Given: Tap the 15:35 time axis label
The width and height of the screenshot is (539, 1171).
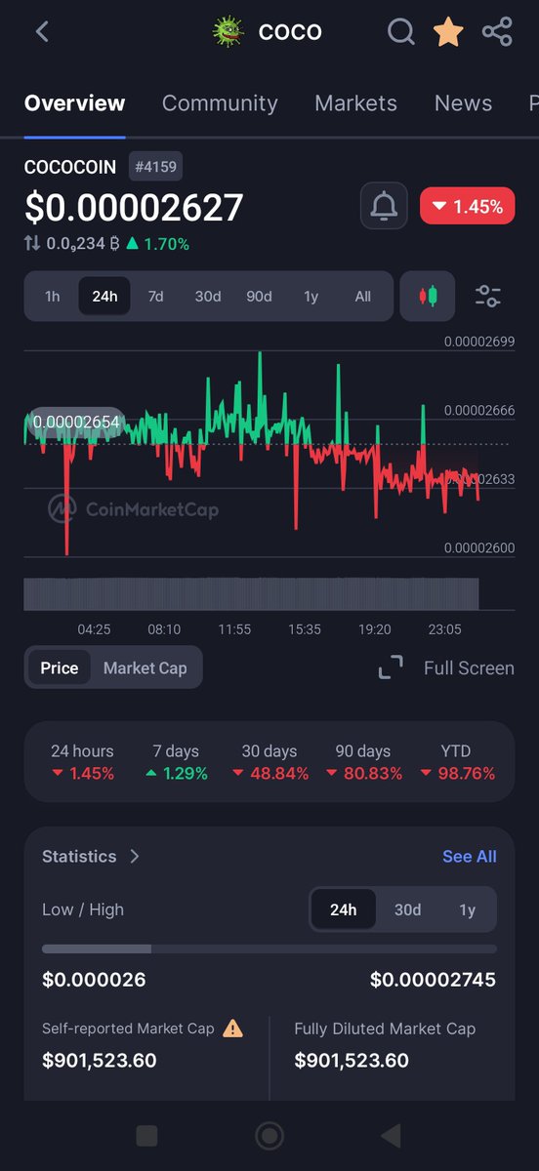Looking at the screenshot, I should (305, 629).
